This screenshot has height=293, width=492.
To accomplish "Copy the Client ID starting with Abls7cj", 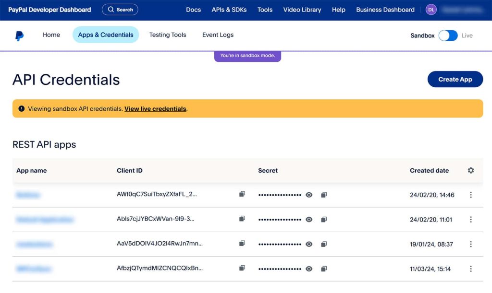I will [242, 219].
